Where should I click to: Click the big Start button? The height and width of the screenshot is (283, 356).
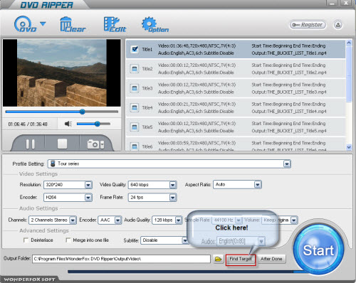318,250
